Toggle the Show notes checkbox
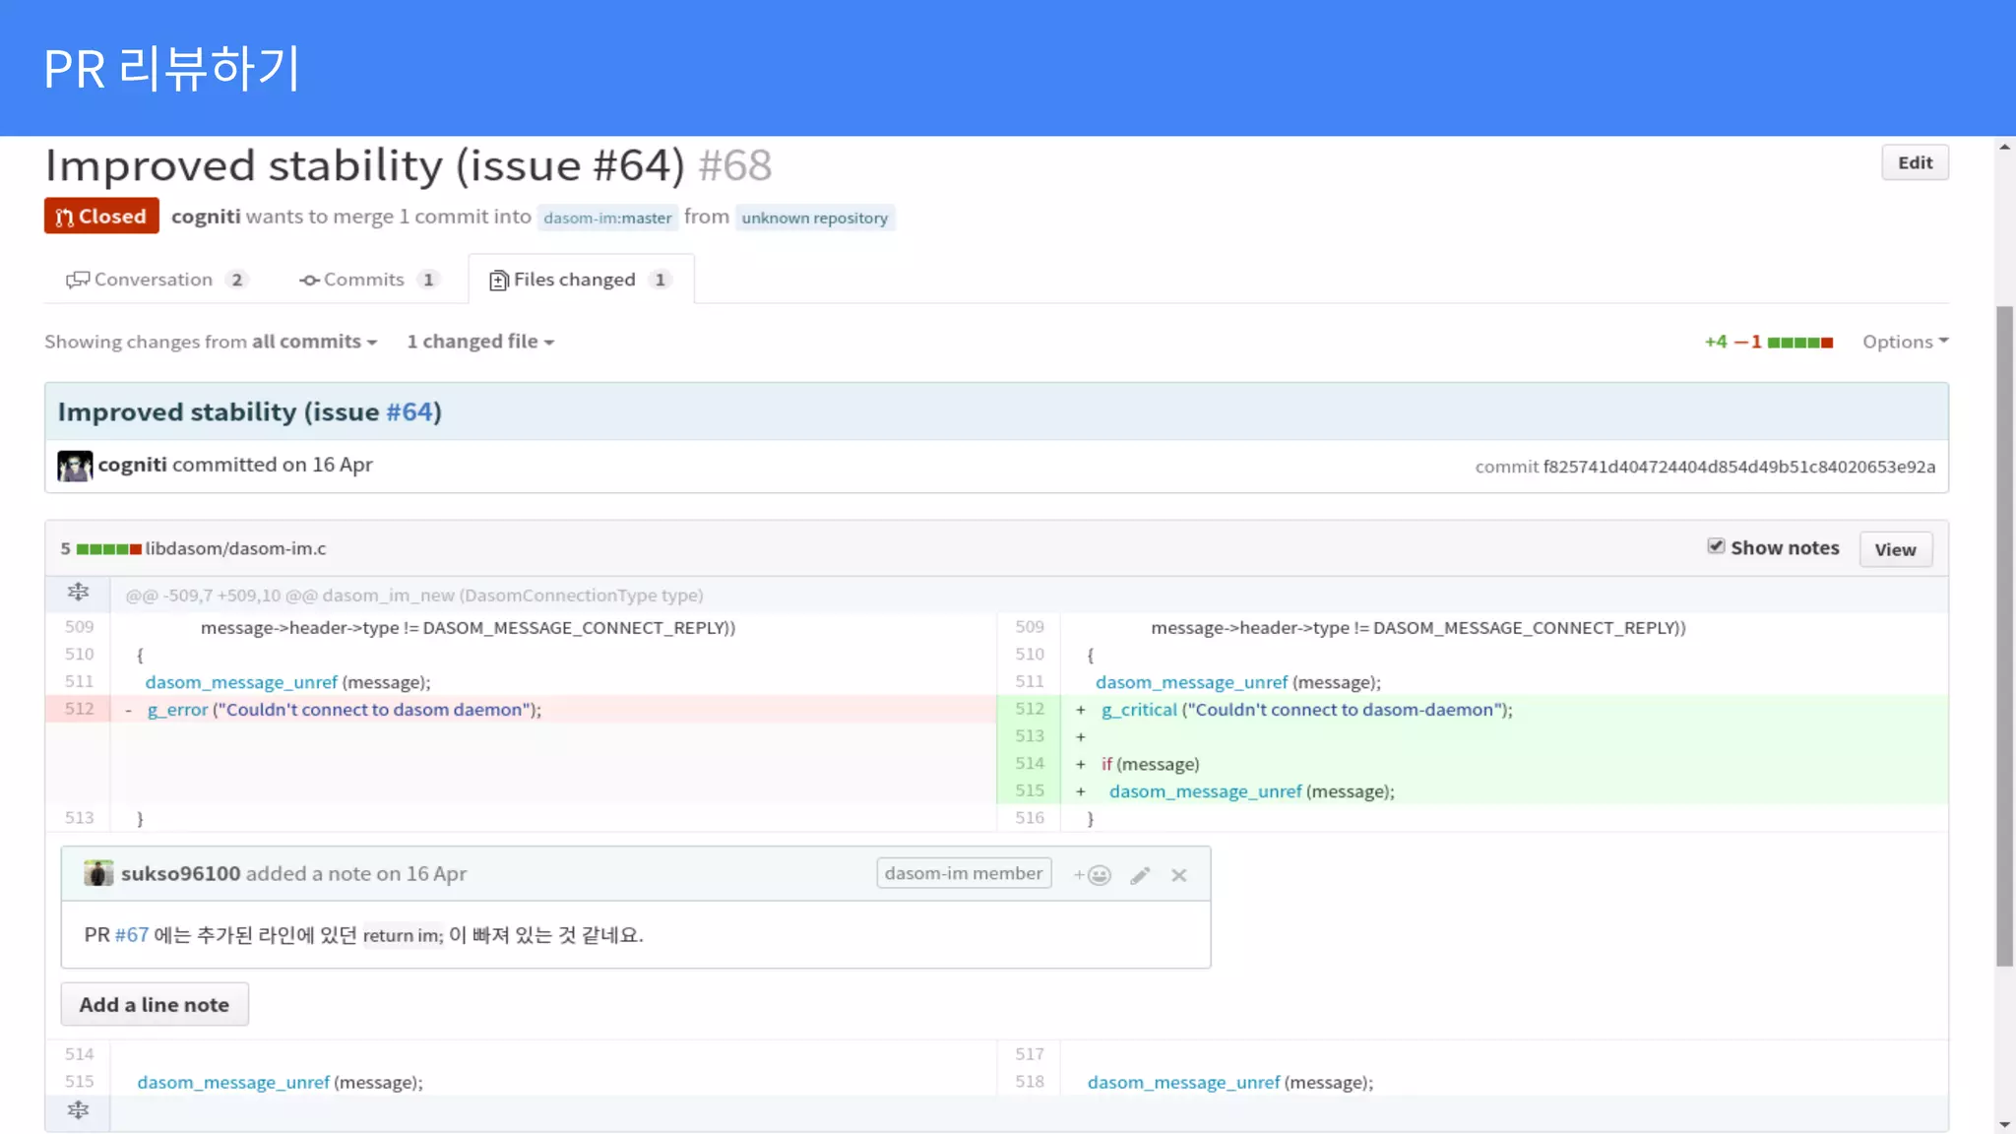Image resolution: width=2016 pixels, height=1134 pixels. 1716,546
